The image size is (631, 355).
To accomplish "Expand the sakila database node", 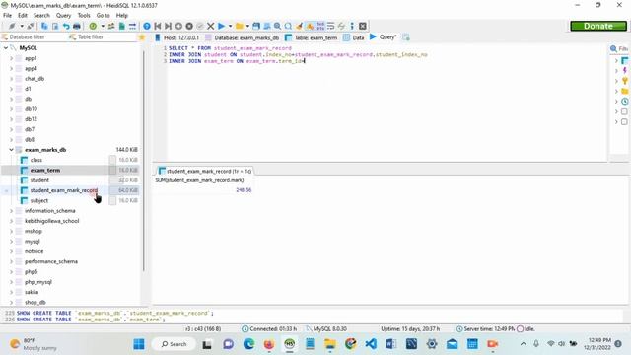I will pyautogui.click(x=11, y=292).
